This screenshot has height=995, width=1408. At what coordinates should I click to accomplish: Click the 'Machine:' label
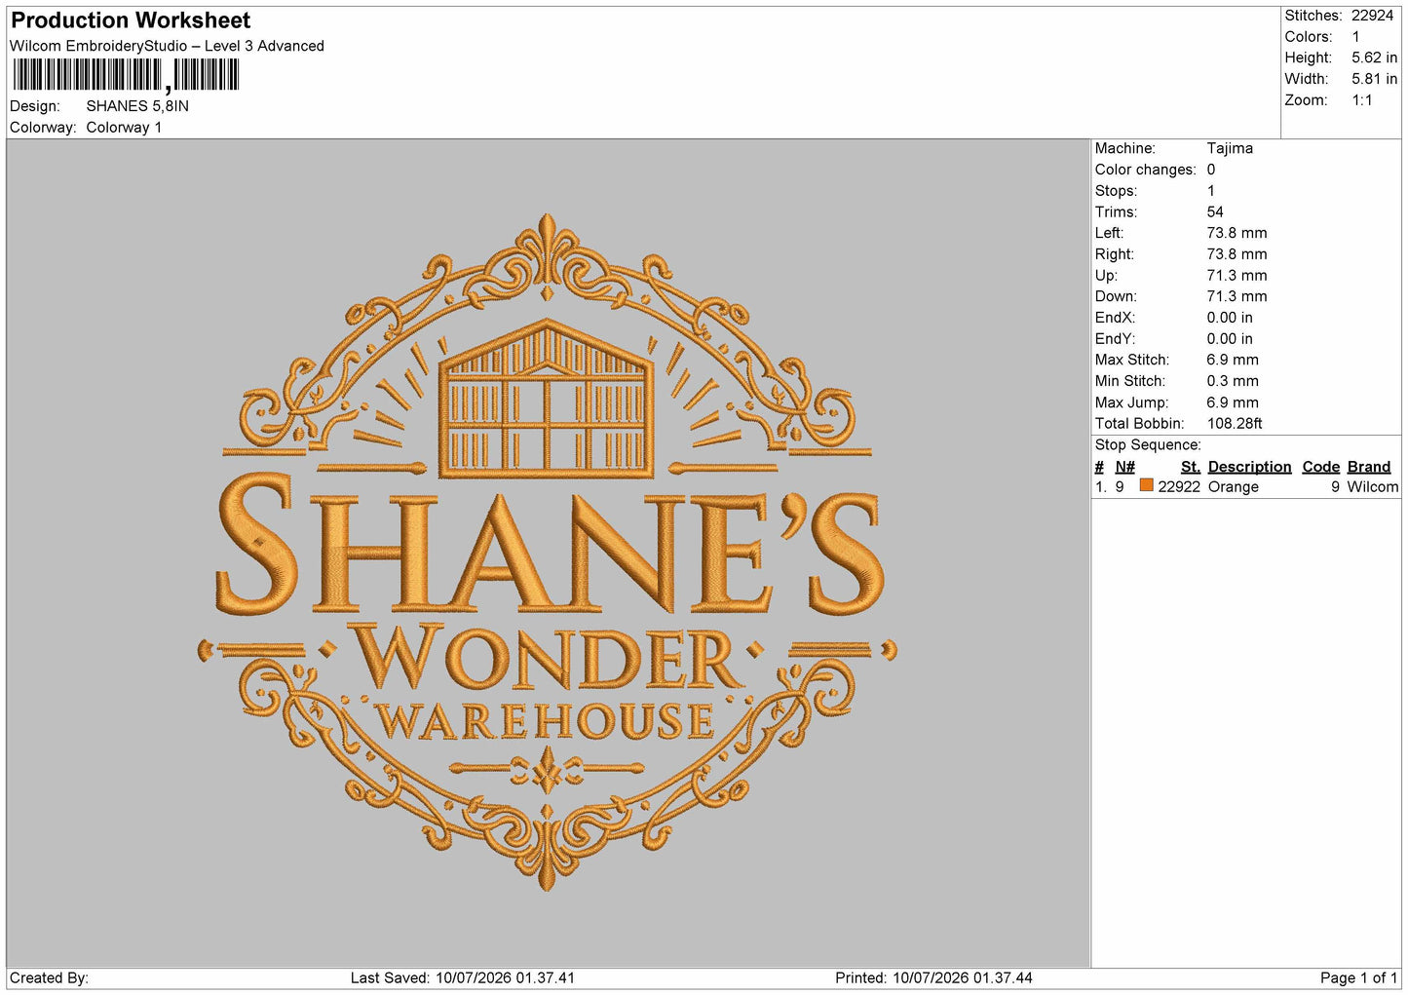point(1125,148)
